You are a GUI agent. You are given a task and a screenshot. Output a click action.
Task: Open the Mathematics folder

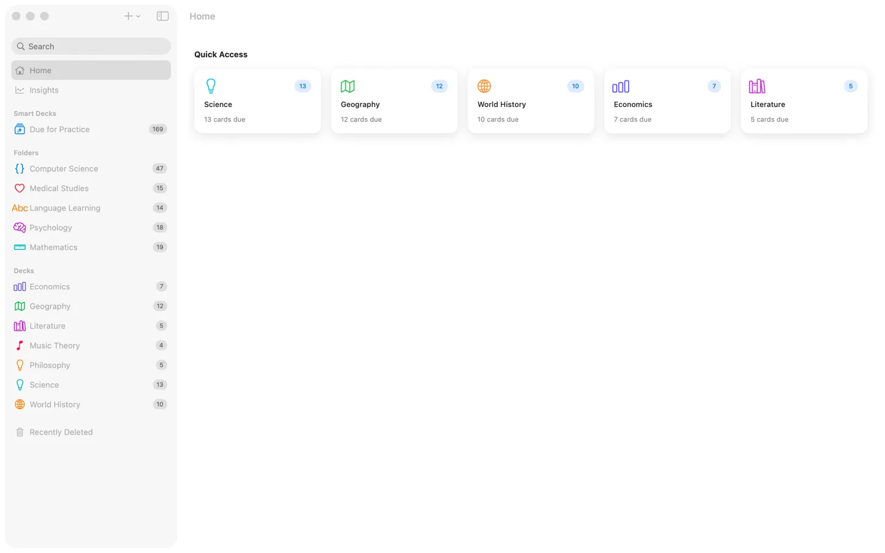pos(91,247)
